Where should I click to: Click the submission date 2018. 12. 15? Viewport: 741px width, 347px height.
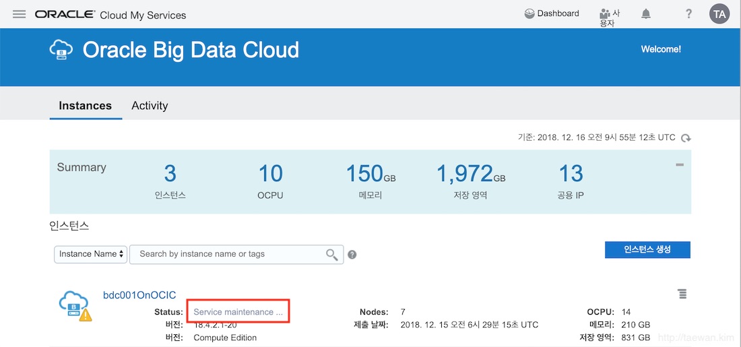[x=469, y=325]
